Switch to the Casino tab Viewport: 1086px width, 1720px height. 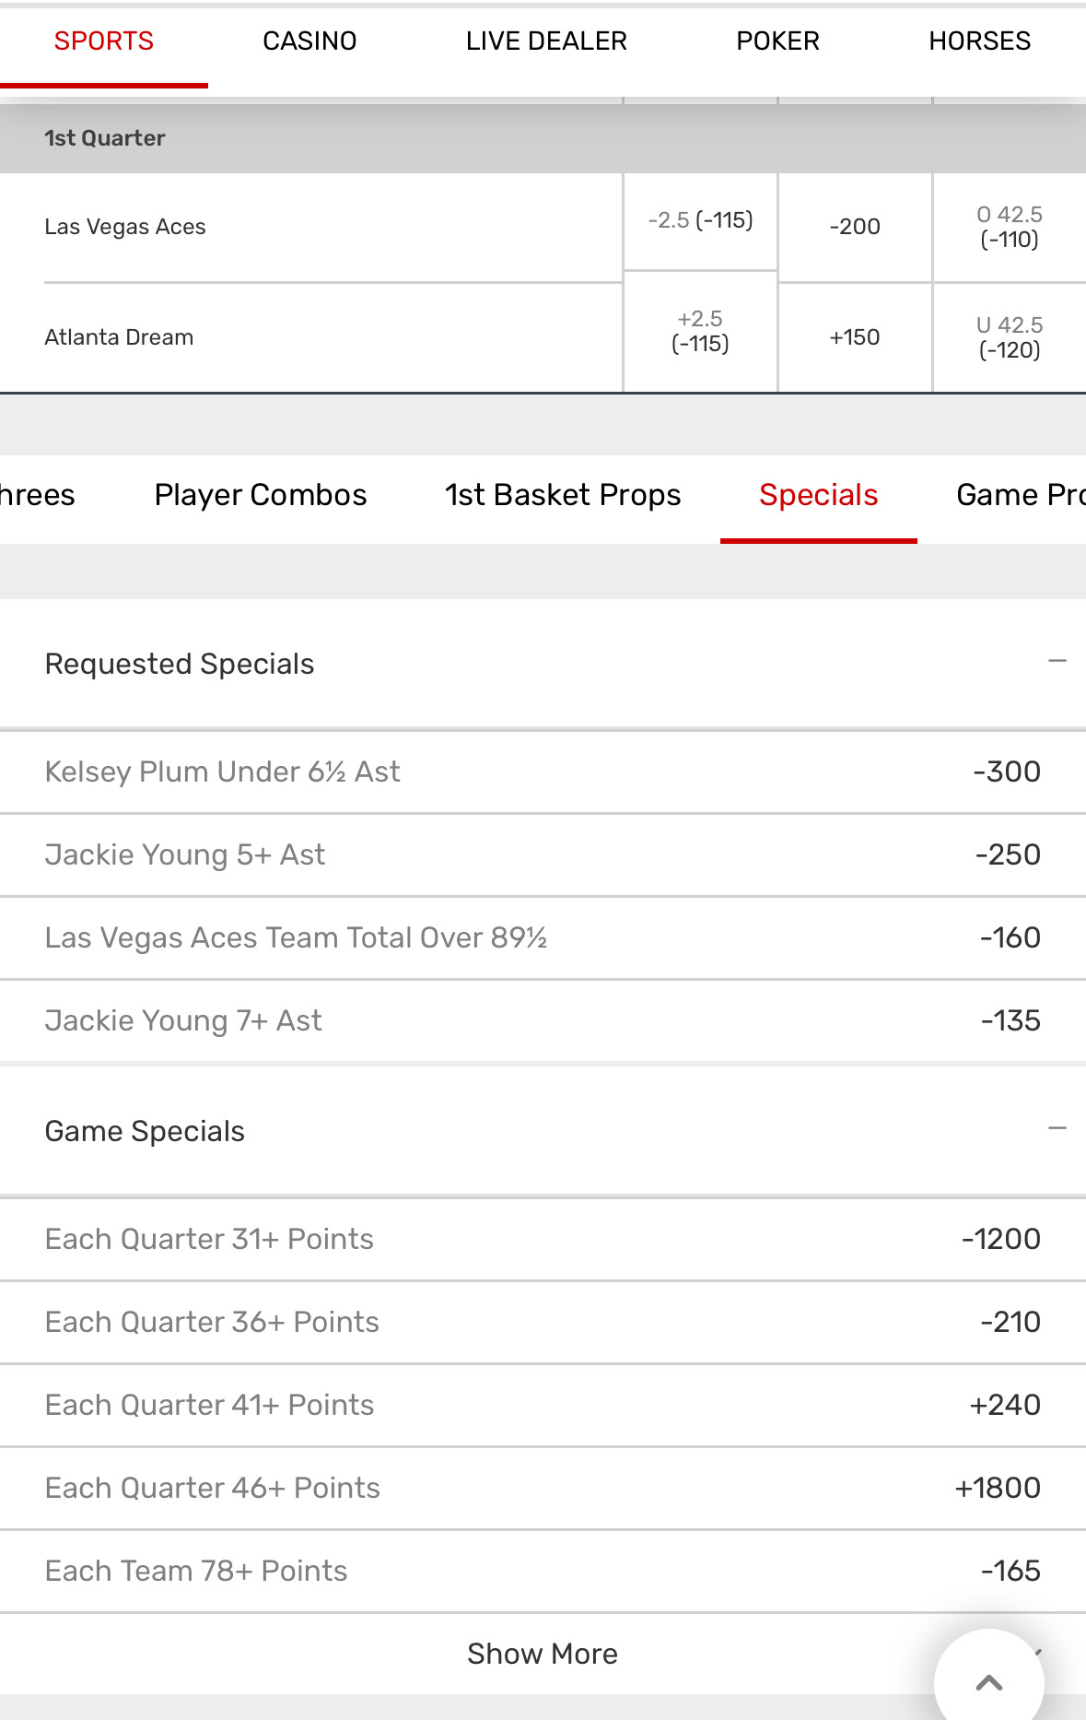[309, 41]
